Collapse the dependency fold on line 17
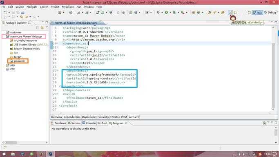279x157 pixels. 58,71
